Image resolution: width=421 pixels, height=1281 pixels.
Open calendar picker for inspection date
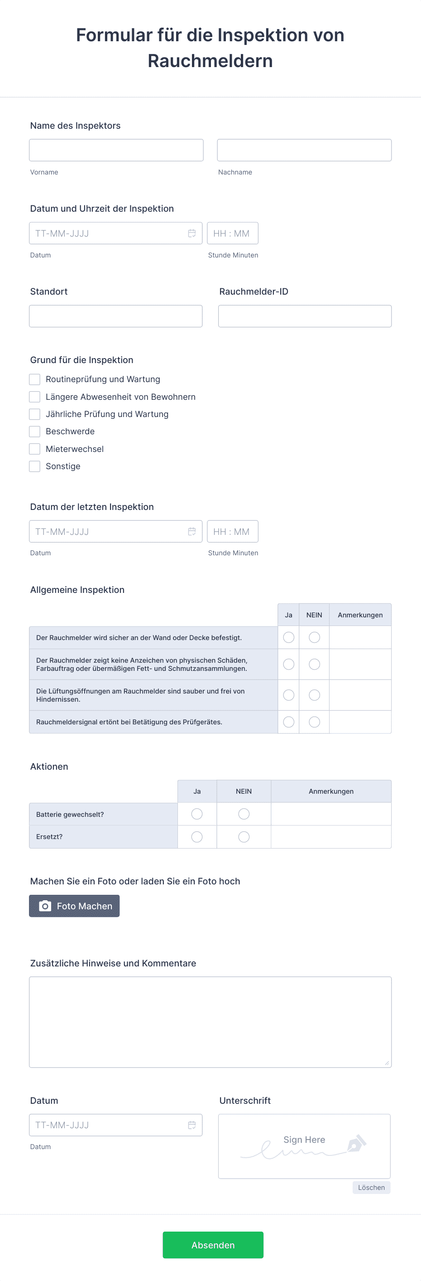pos(191,233)
